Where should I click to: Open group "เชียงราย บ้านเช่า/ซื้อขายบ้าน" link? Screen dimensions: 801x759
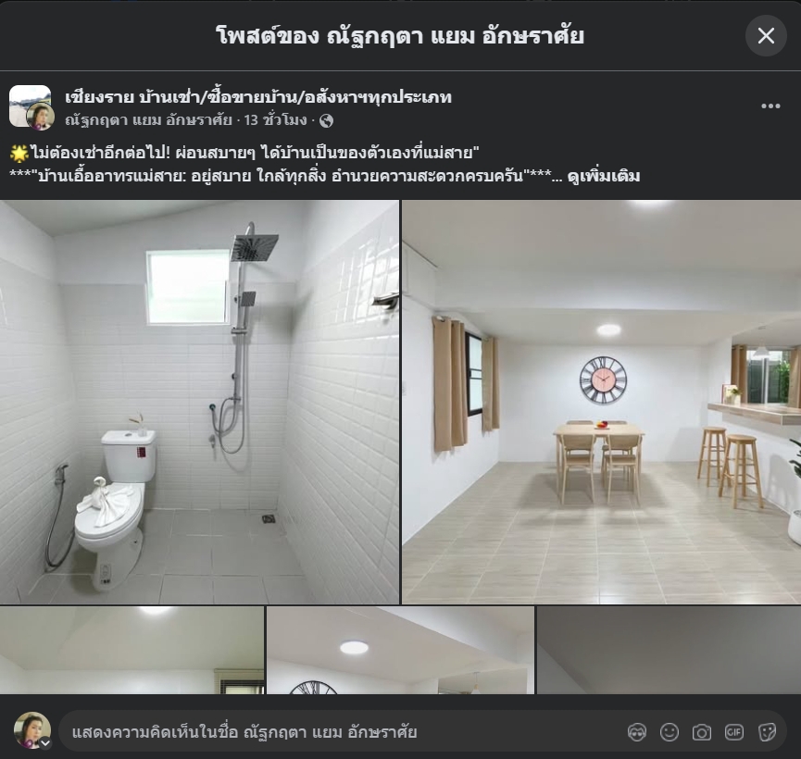click(x=258, y=96)
